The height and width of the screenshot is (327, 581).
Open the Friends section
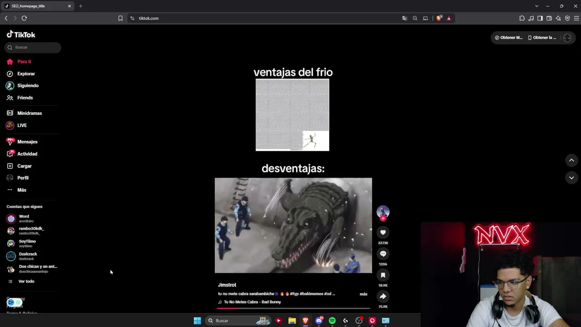coord(20,98)
